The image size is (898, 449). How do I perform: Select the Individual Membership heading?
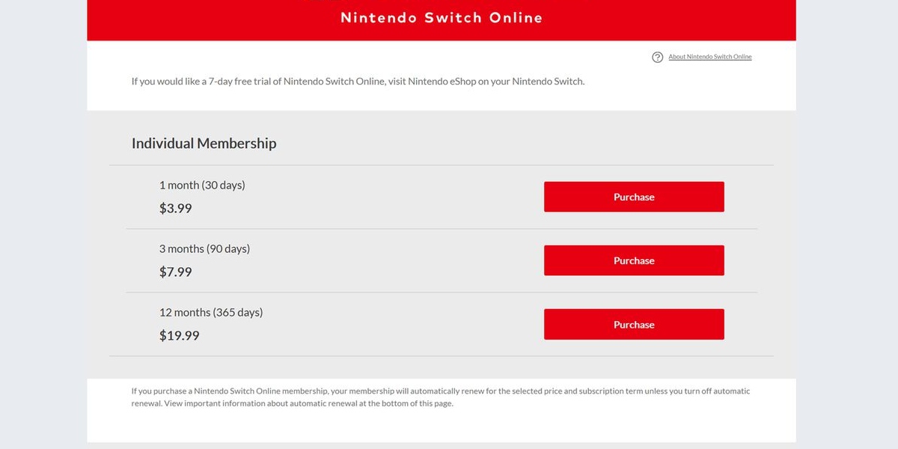(x=204, y=143)
